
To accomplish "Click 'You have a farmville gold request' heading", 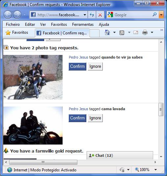I will pos(47,151).
